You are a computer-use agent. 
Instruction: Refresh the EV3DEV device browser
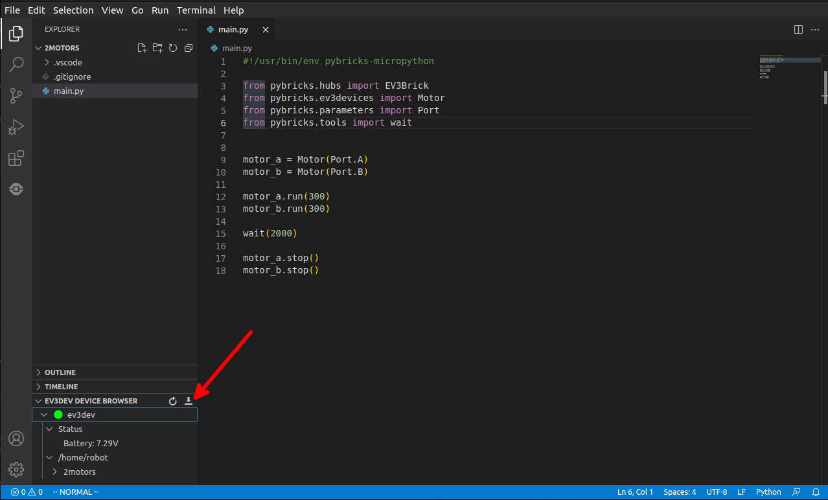click(x=173, y=401)
